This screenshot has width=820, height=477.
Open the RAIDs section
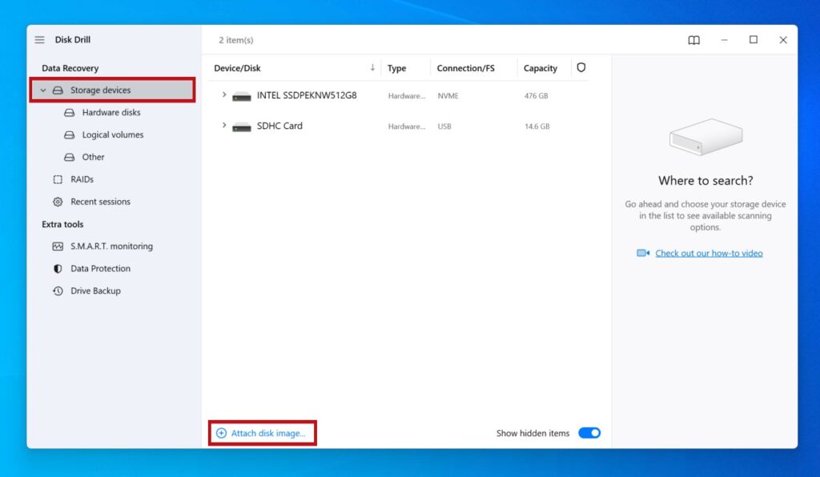81,179
